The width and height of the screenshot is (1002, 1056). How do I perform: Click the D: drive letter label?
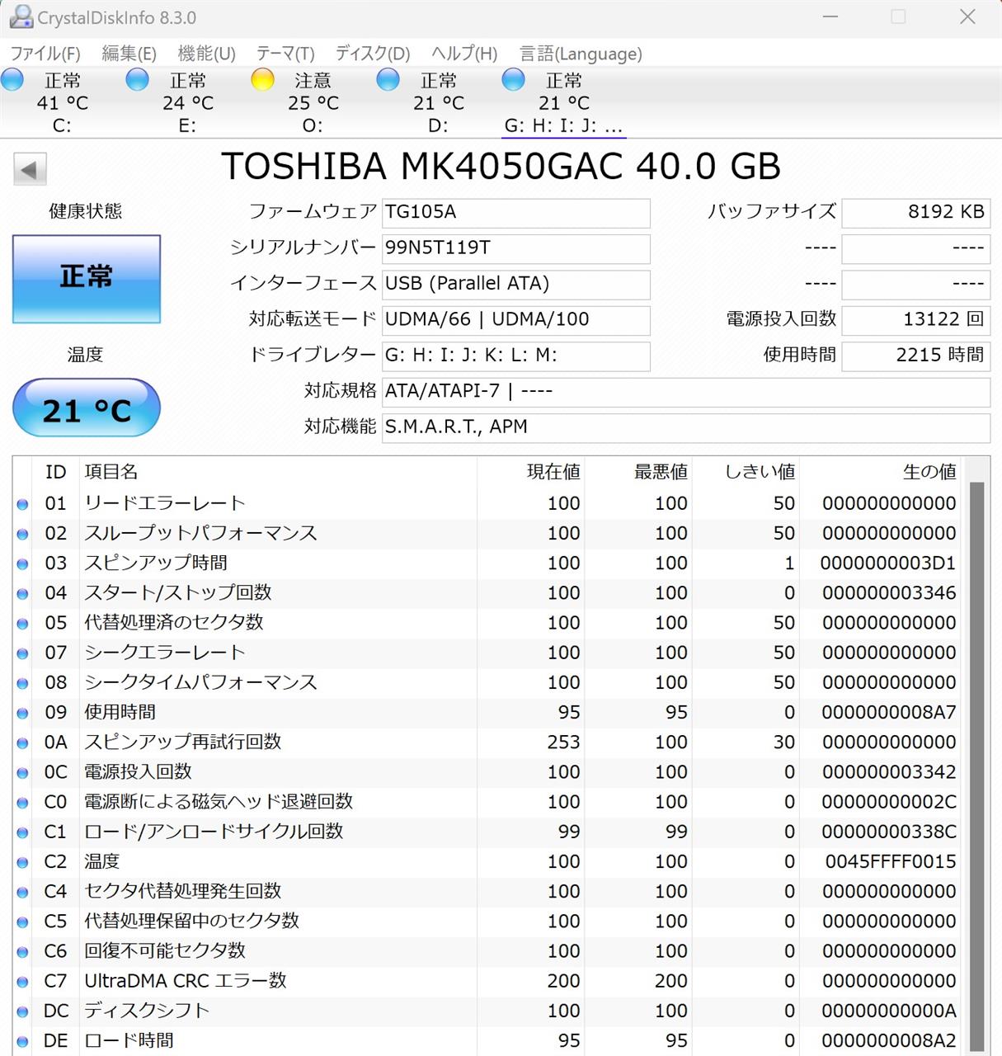(x=438, y=125)
